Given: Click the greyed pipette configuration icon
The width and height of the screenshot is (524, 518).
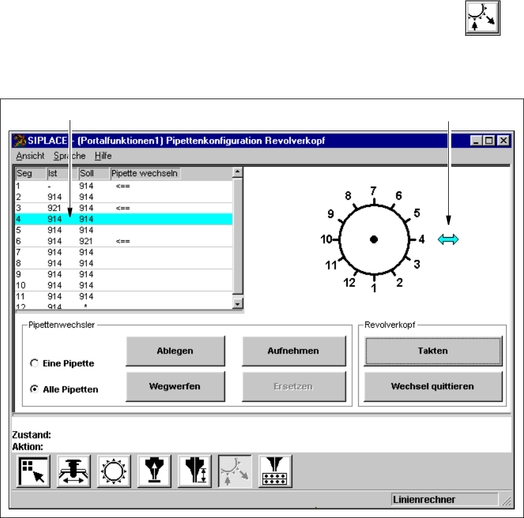Looking at the screenshot, I should [235, 471].
